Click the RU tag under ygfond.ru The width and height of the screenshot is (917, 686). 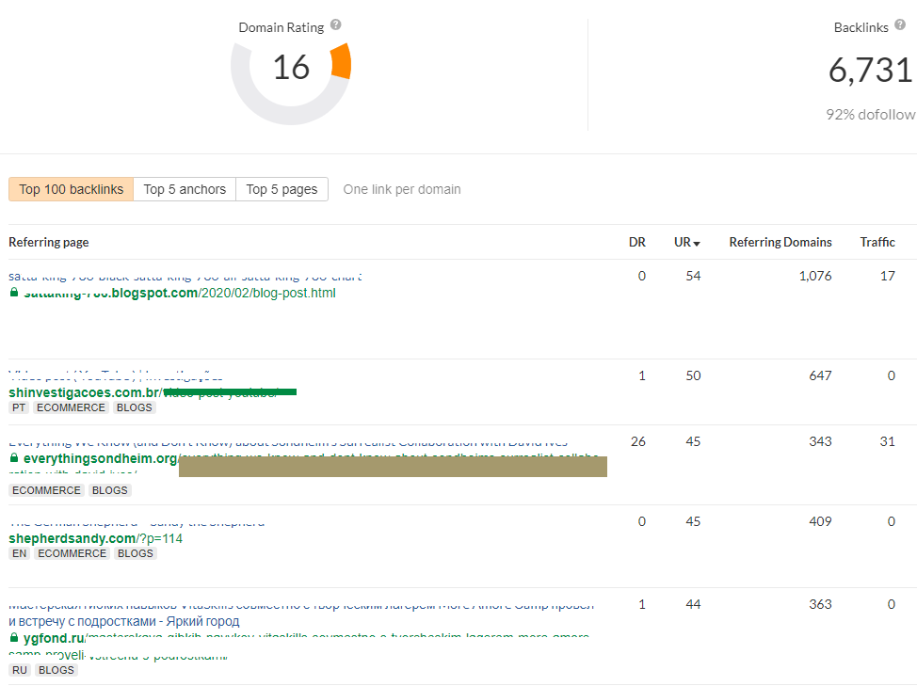pyautogui.click(x=19, y=670)
